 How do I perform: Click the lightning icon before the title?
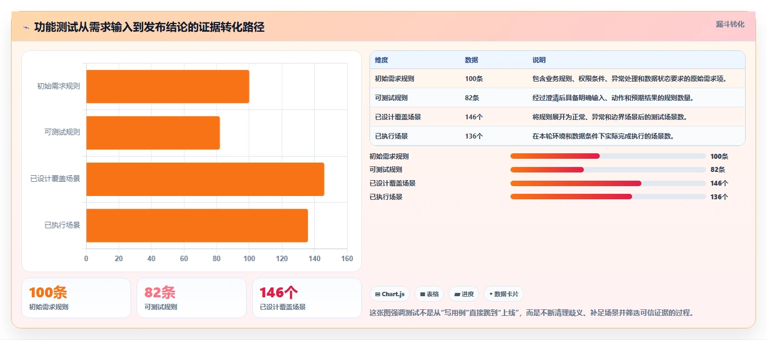[26, 27]
